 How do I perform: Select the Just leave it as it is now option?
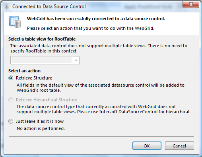(11, 121)
